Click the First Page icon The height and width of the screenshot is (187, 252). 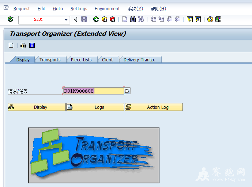click(153, 19)
